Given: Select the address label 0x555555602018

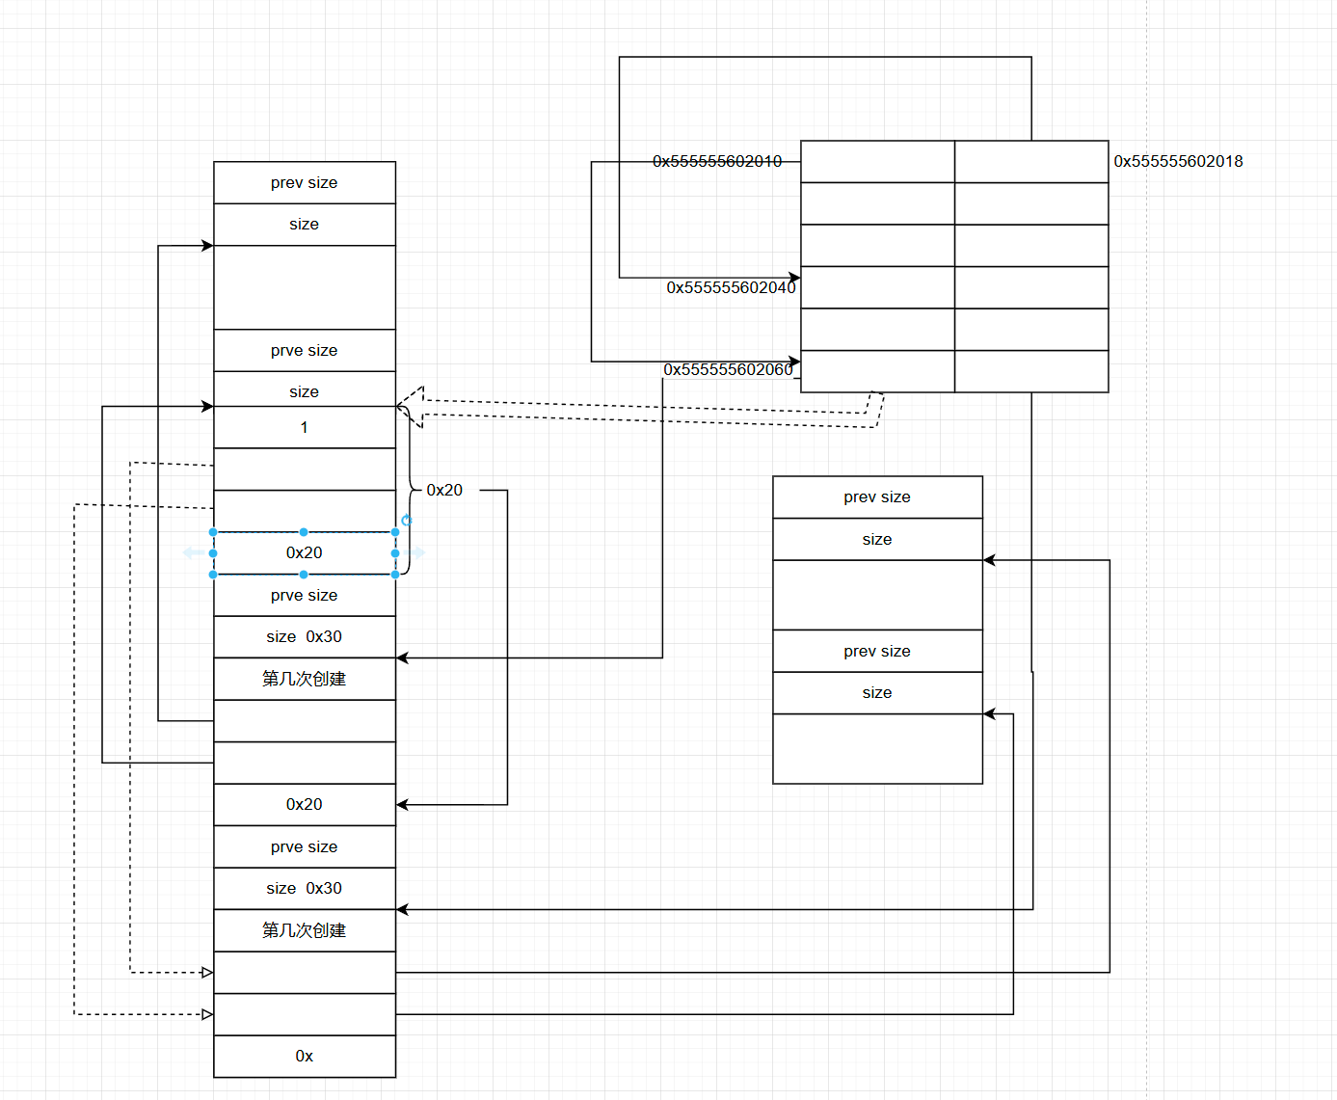Looking at the screenshot, I should pyautogui.click(x=1178, y=161).
